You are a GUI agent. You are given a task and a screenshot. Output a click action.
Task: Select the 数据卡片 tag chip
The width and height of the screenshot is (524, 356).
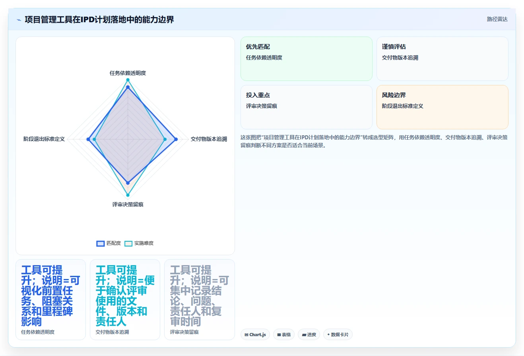pos(338,335)
